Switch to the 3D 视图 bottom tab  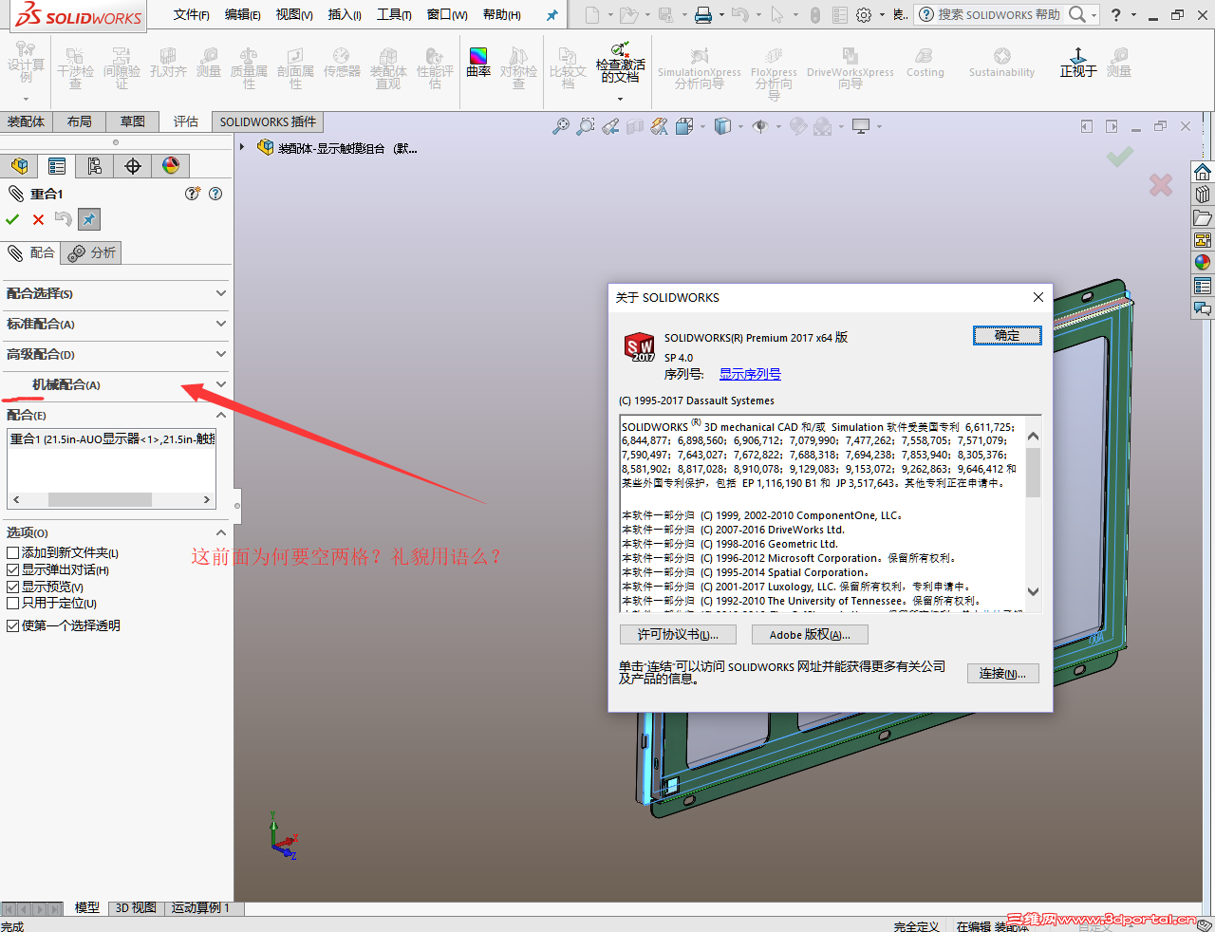click(136, 908)
